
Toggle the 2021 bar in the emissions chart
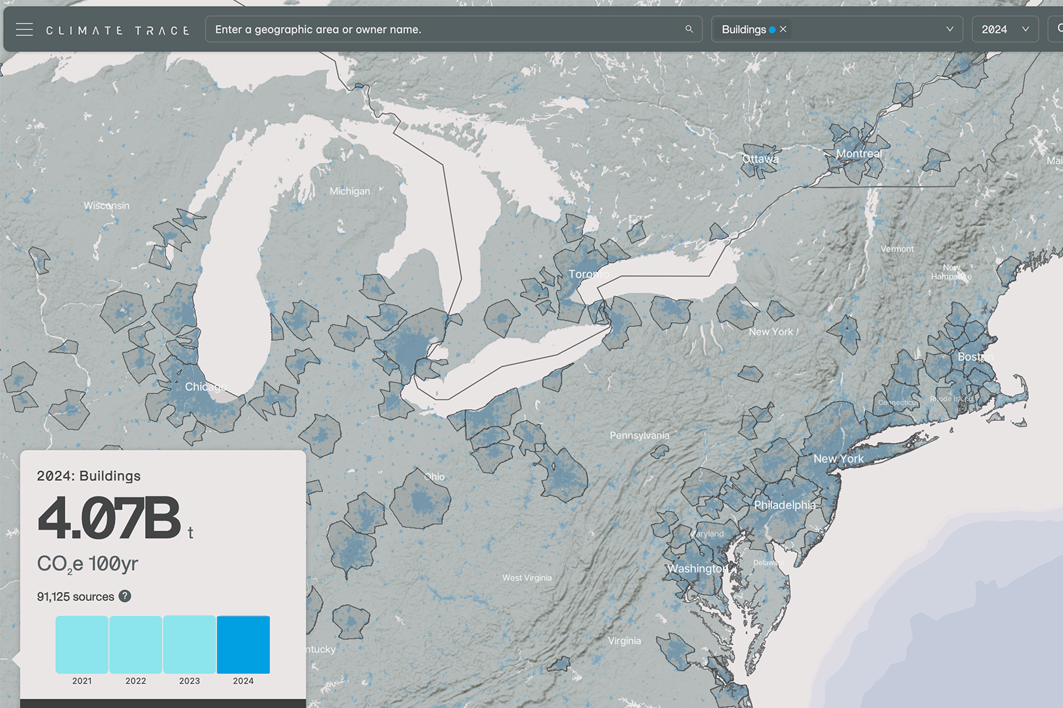[x=81, y=645]
